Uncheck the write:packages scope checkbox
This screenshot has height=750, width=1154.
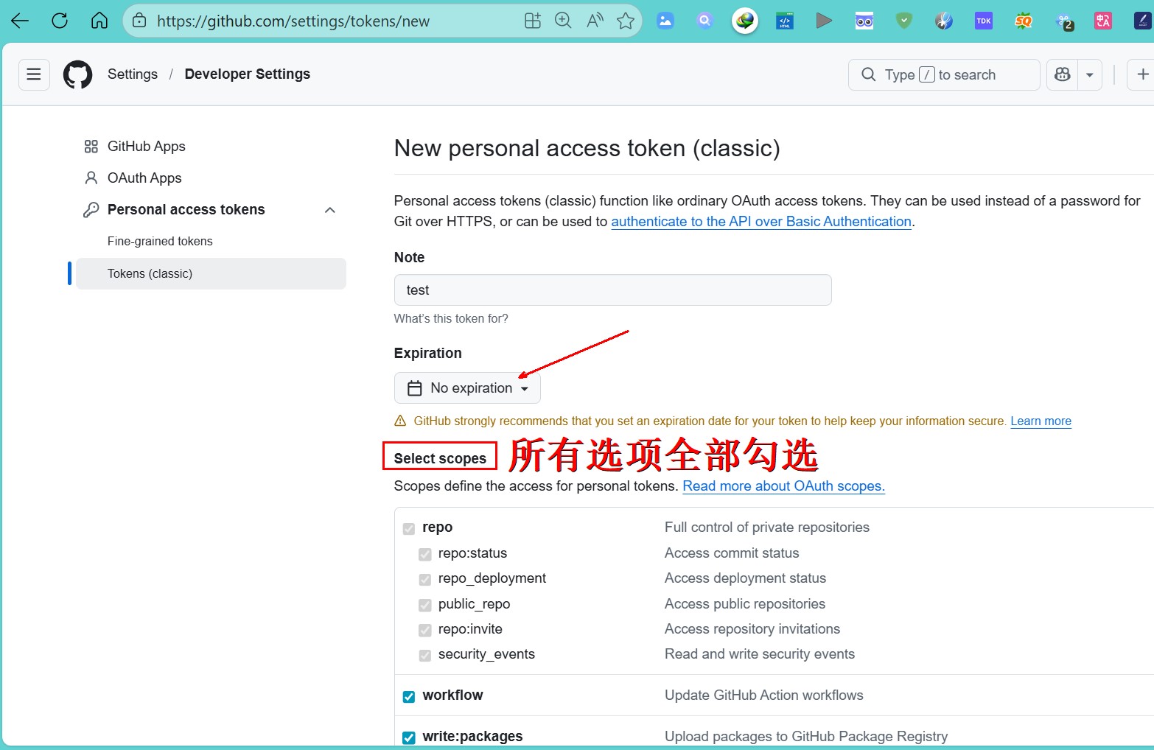click(409, 737)
